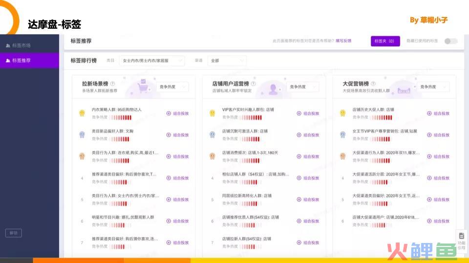Click the heat bar under VIP客户实时兴趣人群包
Image resolution: width=469 pixels, height=263 pixels.
click(251, 117)
